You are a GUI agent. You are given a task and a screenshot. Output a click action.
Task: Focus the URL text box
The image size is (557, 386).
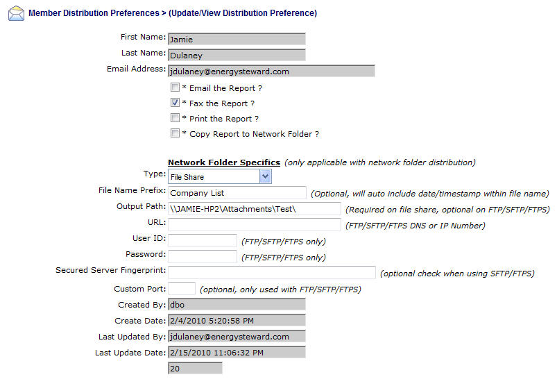tap(254, 224)
